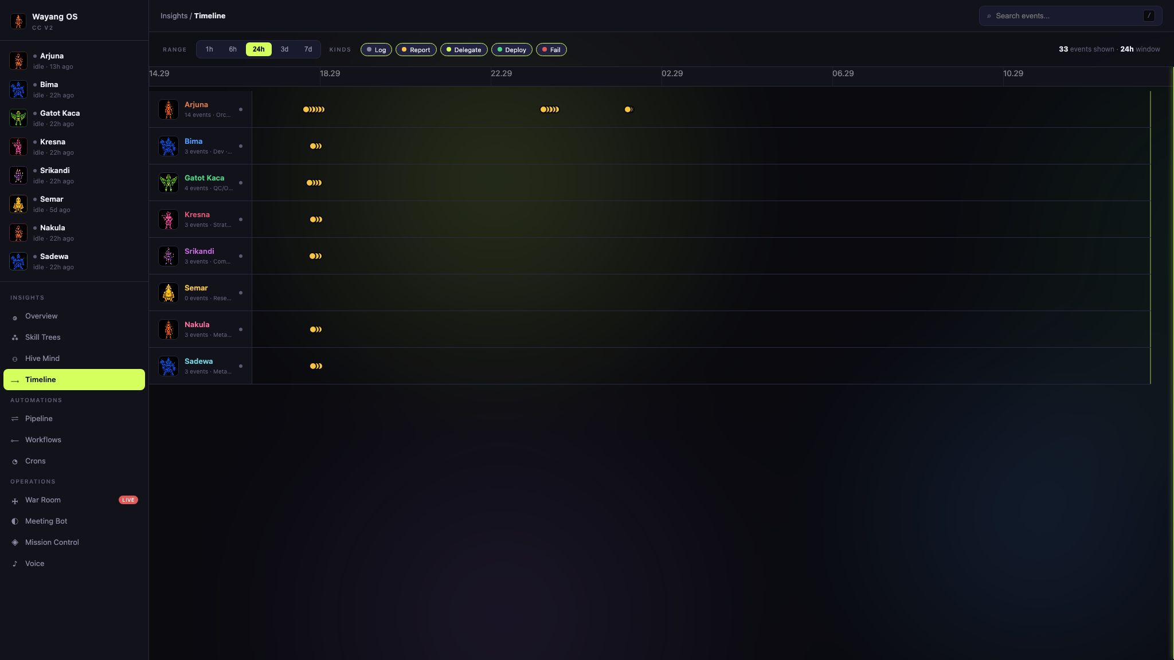Open the Timeline page

coord(74,380)
